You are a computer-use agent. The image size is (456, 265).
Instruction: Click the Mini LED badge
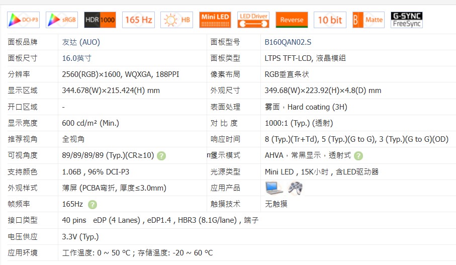(215, 20)
